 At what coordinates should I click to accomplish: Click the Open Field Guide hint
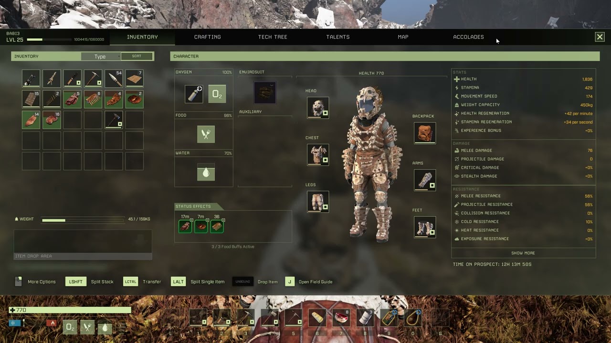pyautogui.click(x=309, y=282)
